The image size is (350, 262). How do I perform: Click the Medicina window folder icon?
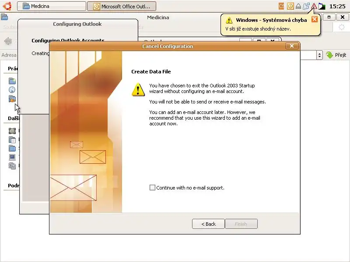[x=4, y=17]
